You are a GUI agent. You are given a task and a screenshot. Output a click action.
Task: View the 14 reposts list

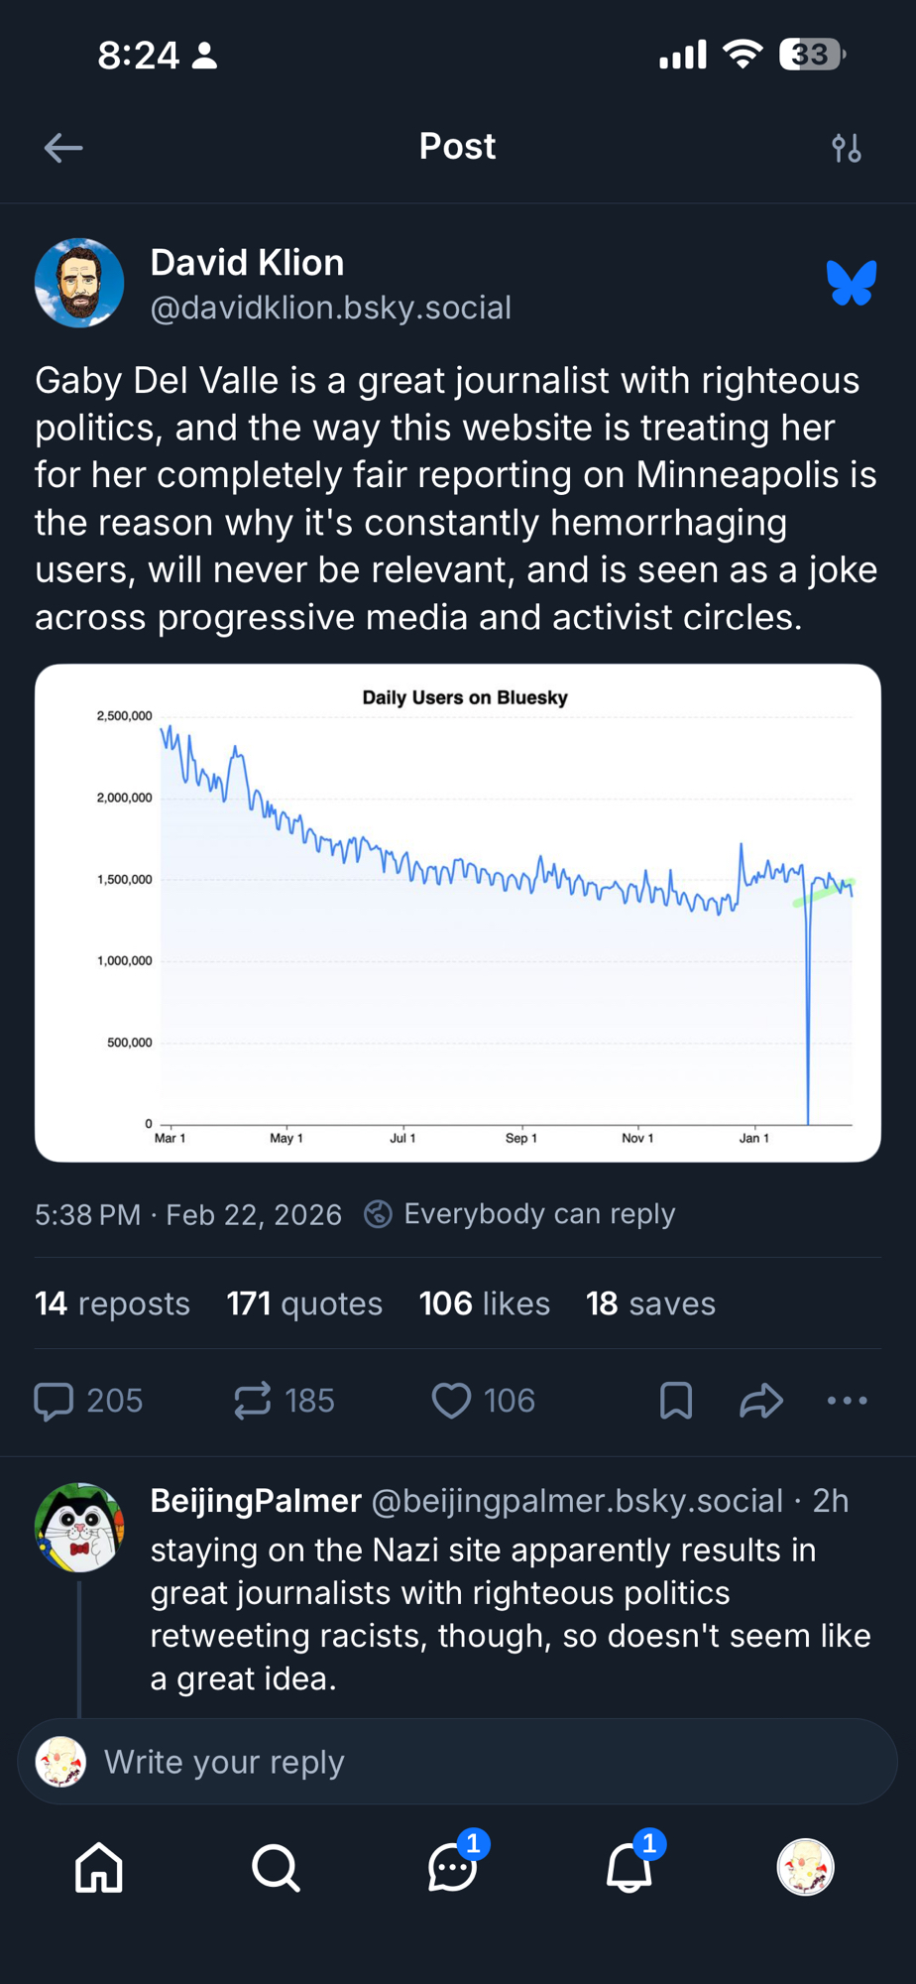click(x=112, y=1303)
